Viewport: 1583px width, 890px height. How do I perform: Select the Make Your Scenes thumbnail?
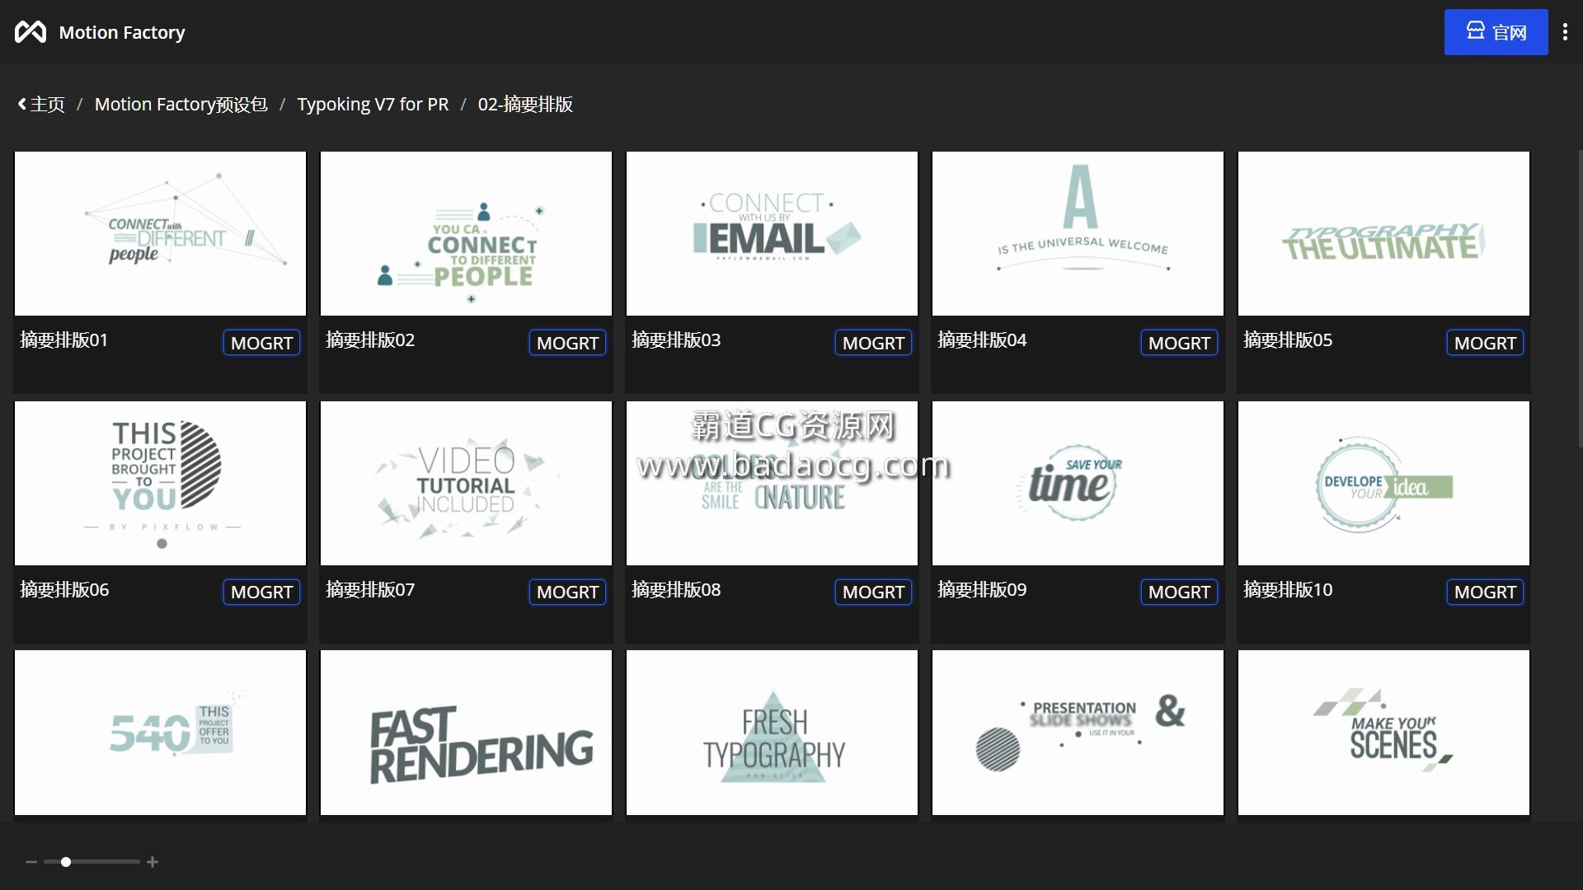click(x=1383, y=733)
